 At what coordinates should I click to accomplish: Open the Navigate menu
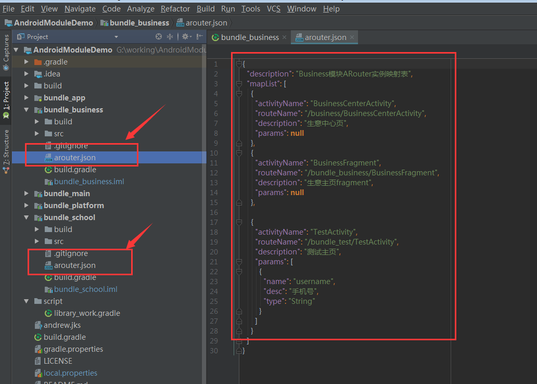tap(80, 8)
